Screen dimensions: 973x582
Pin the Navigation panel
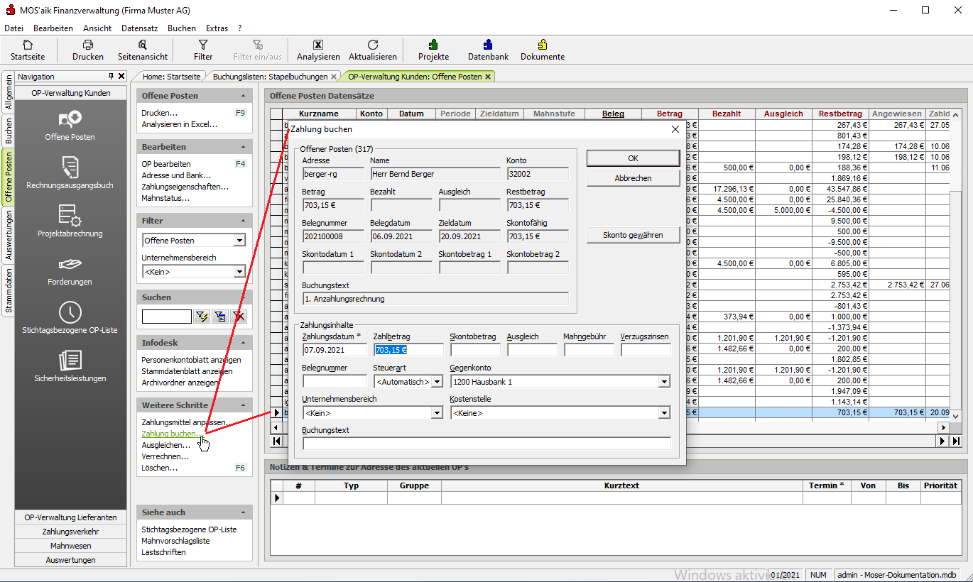(111, 77)
